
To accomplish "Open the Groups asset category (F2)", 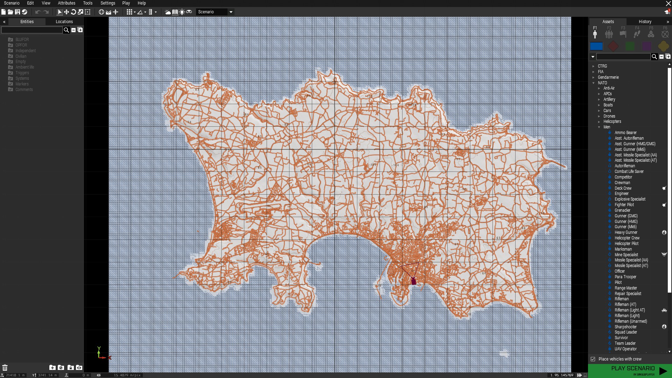I will pyautogui.click(x=609, y=34).
